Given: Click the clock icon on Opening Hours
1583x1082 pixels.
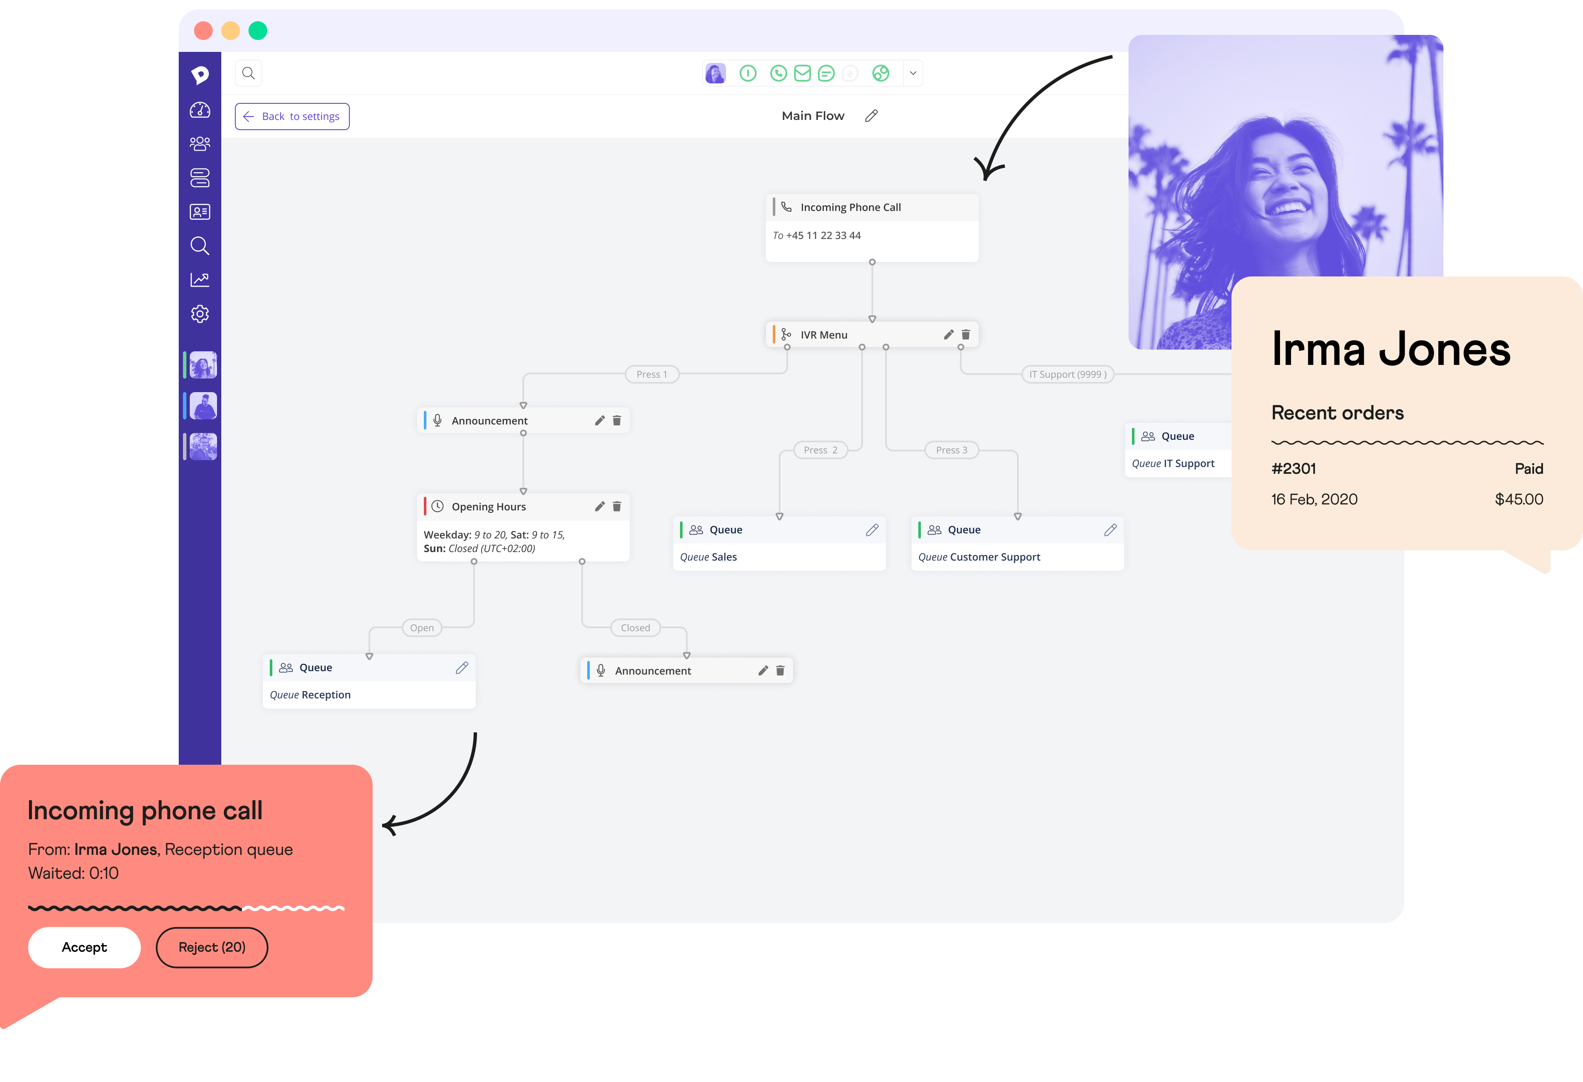Looking at the screenshot, I should click(438, 506).
